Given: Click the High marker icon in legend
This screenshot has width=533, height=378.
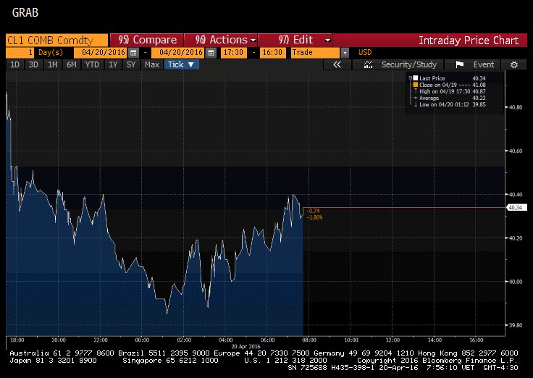Looking at the screenshot, I should coord(414,91).
